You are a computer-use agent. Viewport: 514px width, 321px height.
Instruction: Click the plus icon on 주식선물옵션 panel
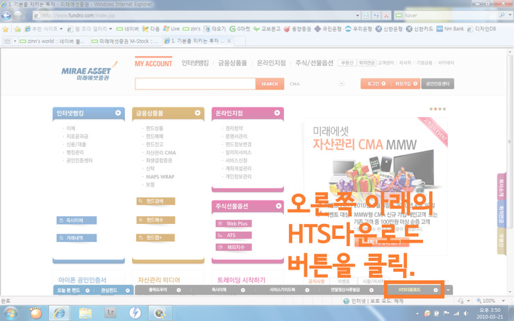pos(279,206)
